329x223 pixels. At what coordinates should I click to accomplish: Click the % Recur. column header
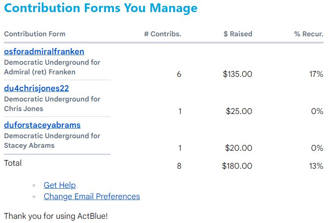pos(308,34)
